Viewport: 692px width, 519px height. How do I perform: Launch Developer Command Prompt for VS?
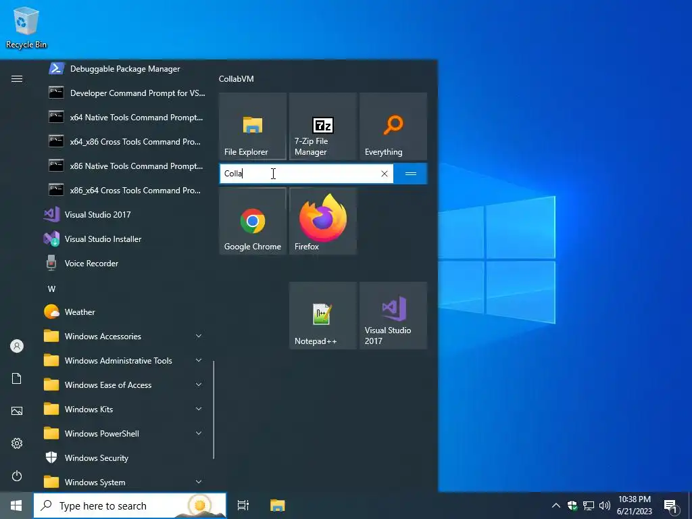tap(126, 93)
